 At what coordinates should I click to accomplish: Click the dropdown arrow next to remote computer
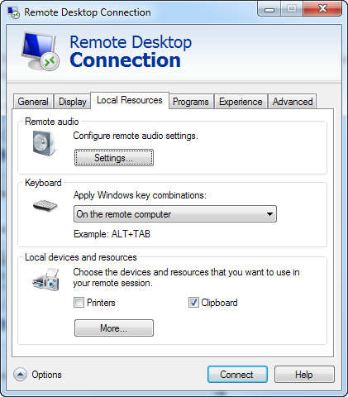pos(269,214)
